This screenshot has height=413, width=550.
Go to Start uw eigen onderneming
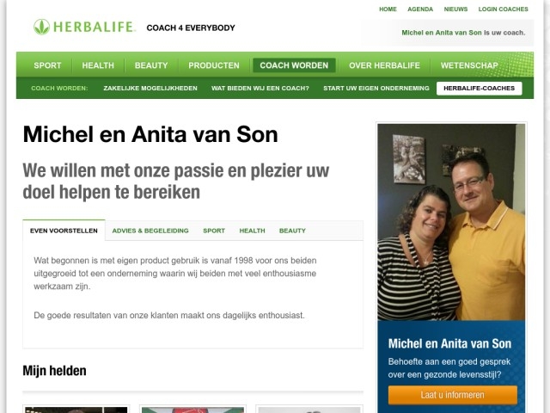click(x=376, y=88)
